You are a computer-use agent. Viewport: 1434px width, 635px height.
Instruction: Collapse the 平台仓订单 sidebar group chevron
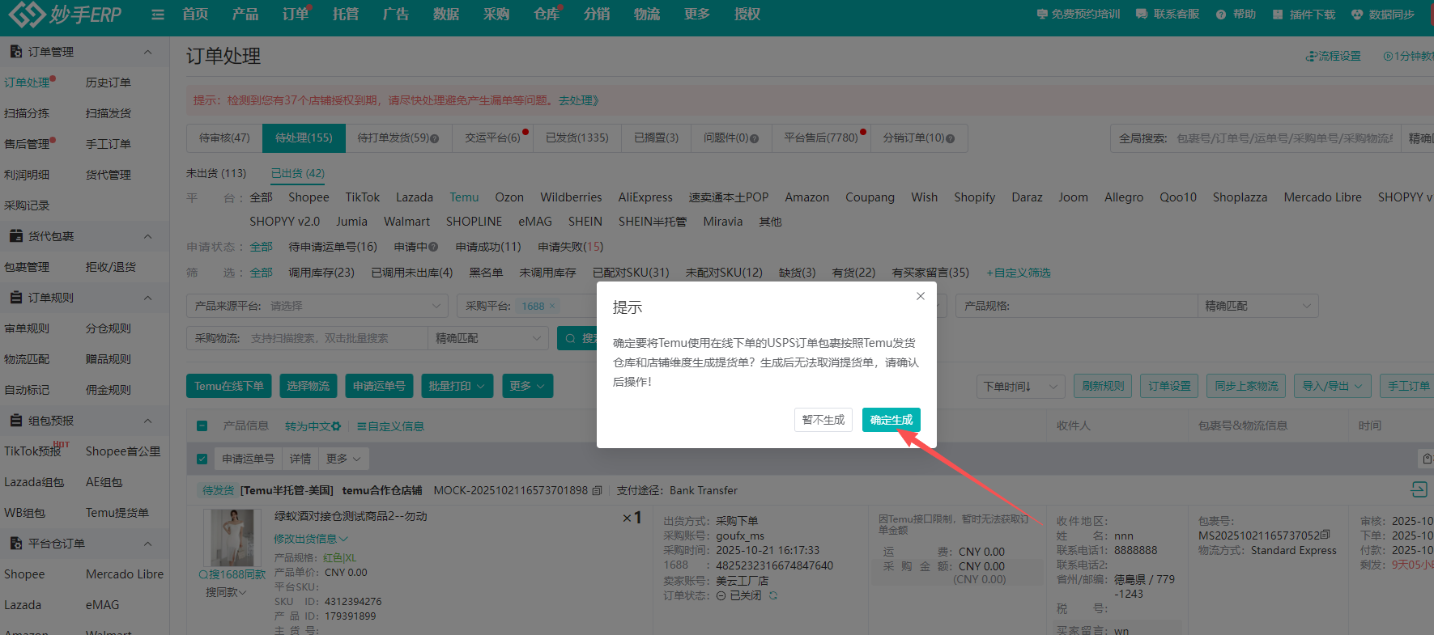coord(147,544)
